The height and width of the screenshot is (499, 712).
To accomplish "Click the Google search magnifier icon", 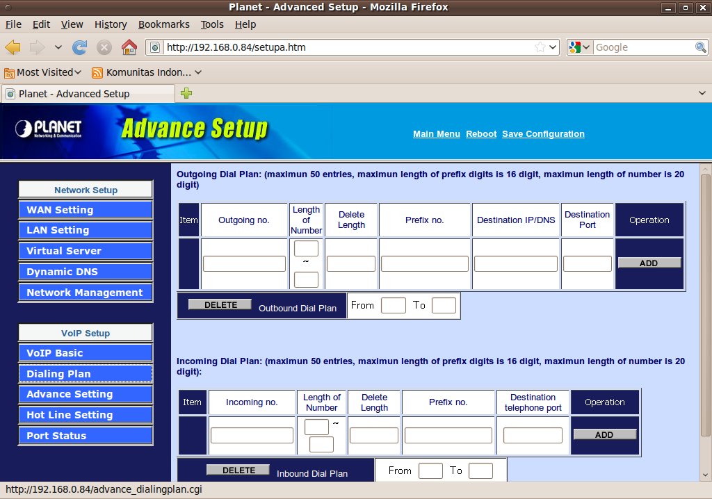I will pos(701,47).
